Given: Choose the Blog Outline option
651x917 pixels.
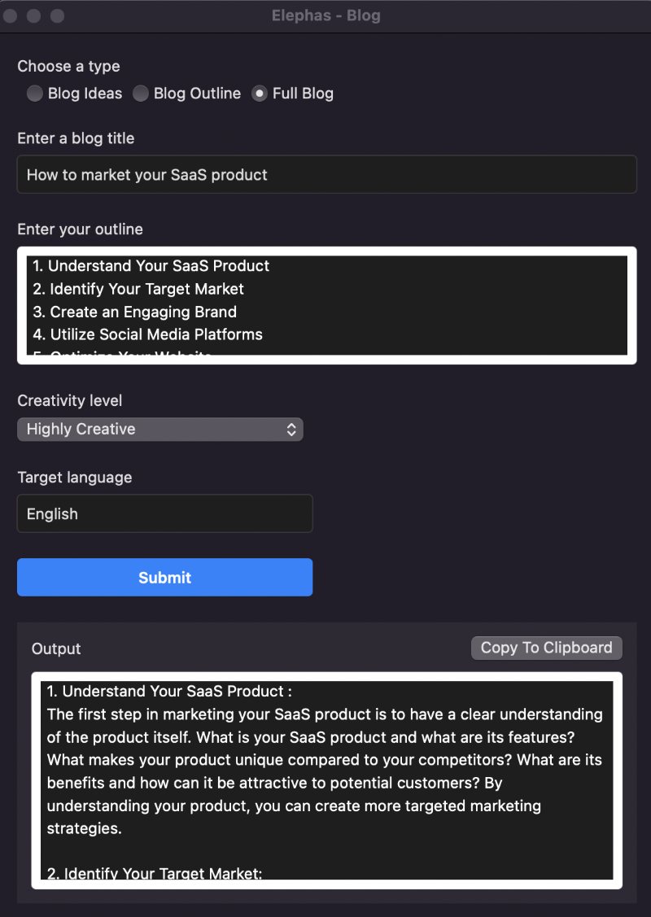Looking at the screenshot, I should 140,94.
